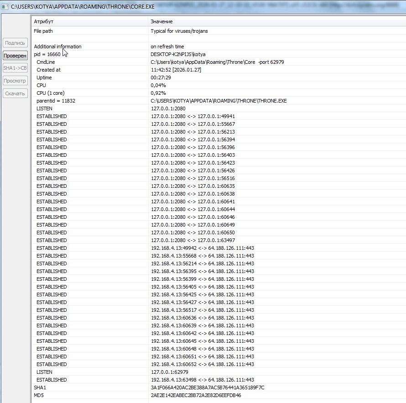
Task: Select connection to 127.0.0.1:56516
Action: pos(193,178)
